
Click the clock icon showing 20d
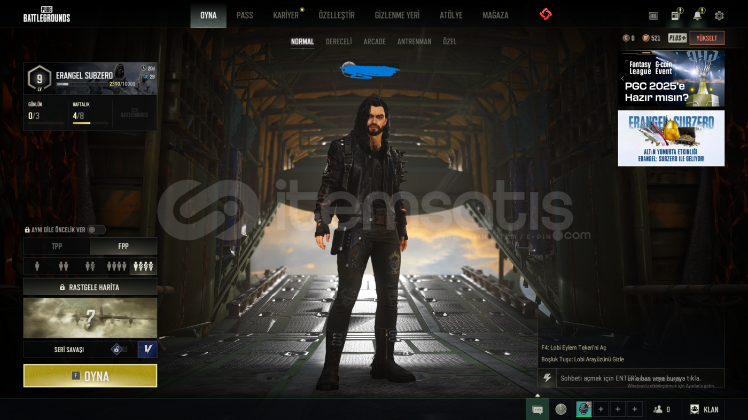(x=144, y=68)
